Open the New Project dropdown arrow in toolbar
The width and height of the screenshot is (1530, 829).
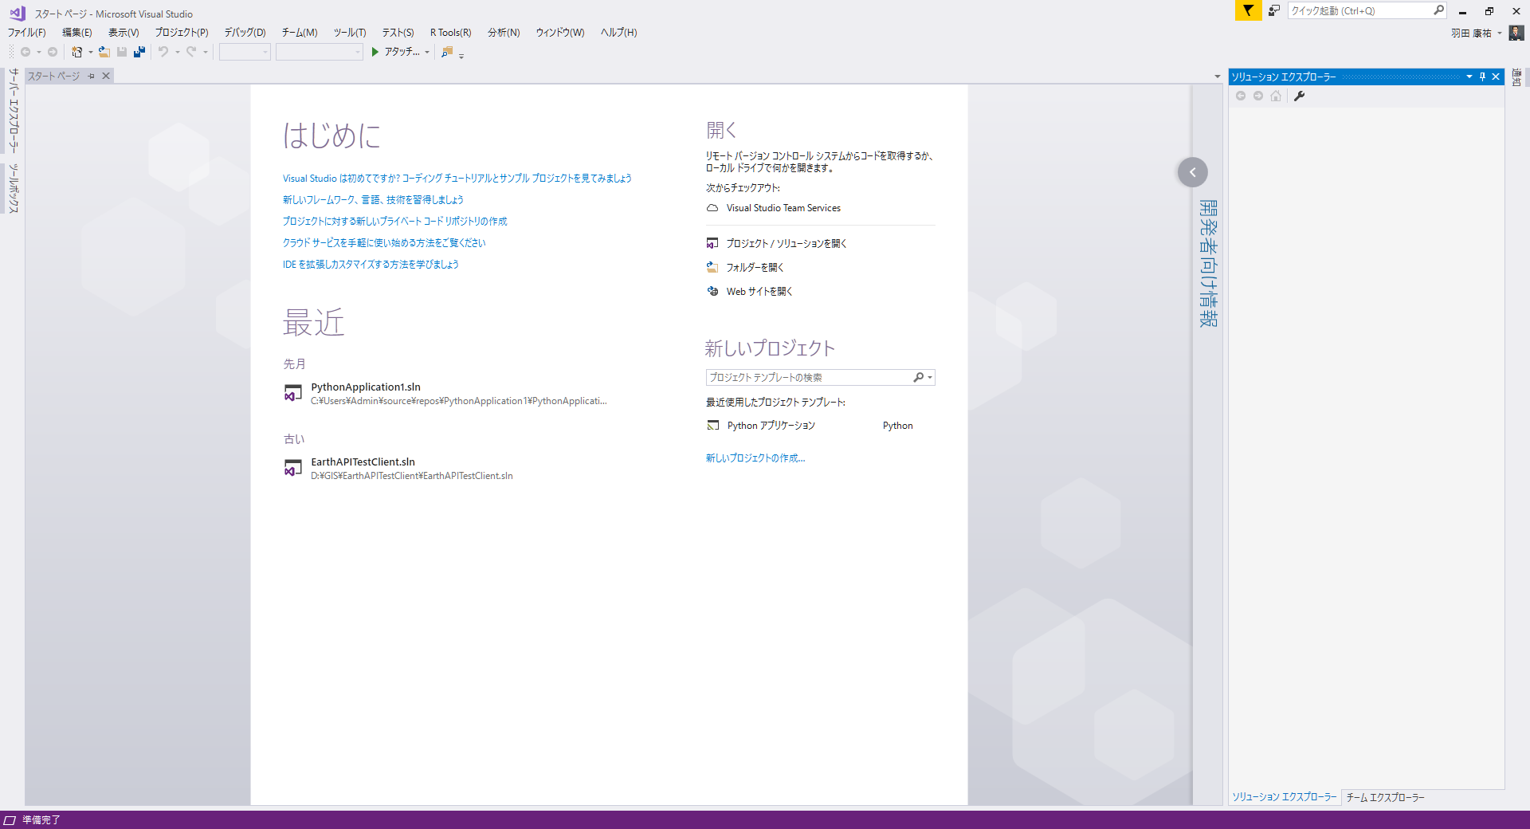click(x=90, y=52)
